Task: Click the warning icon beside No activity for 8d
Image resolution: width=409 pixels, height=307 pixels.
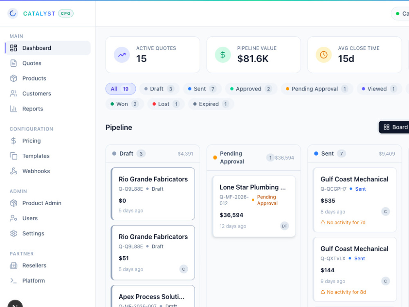Action: tap(323, 292)
